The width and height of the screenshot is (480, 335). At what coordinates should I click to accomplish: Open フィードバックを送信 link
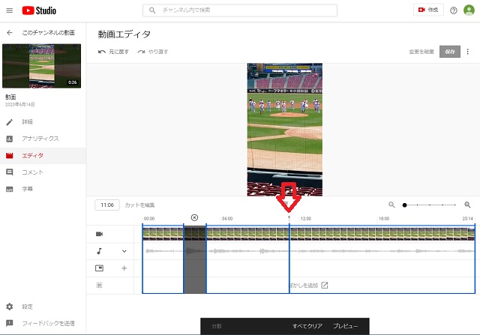[48, 323]
